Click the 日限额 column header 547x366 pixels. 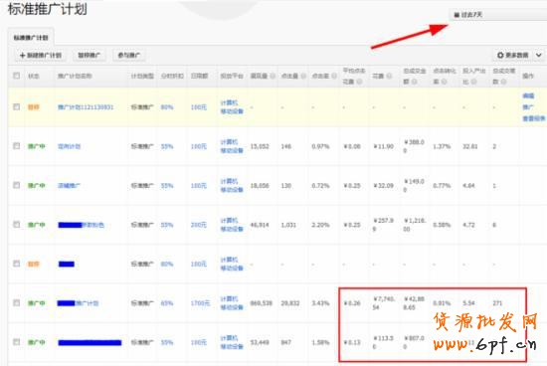(199, 76)
